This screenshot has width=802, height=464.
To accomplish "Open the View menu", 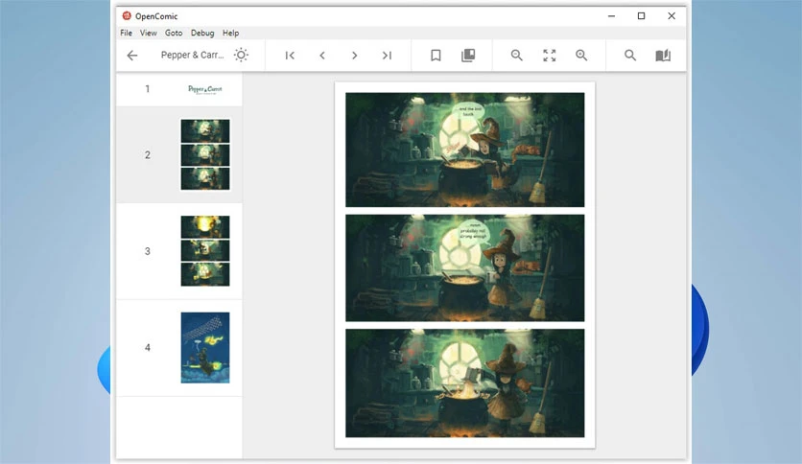I will (x=149, y=33).
